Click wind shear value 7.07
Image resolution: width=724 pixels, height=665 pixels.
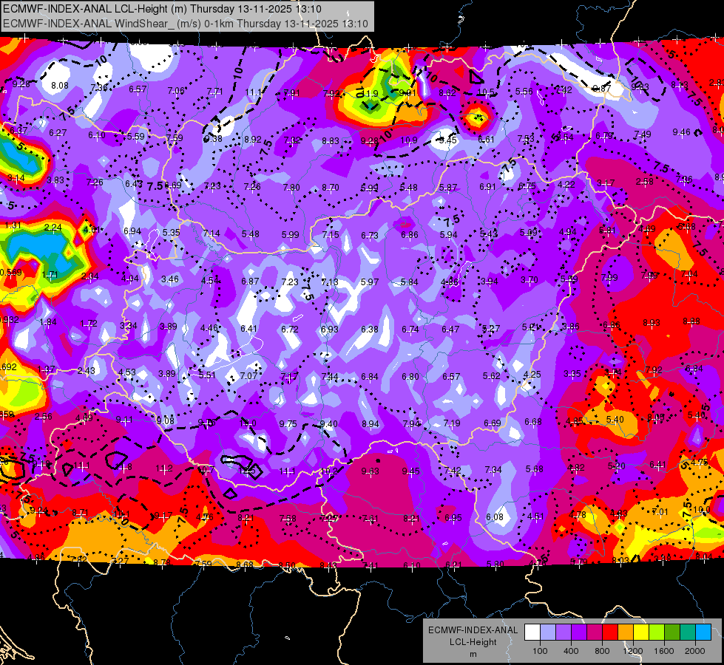coord(248,375)
